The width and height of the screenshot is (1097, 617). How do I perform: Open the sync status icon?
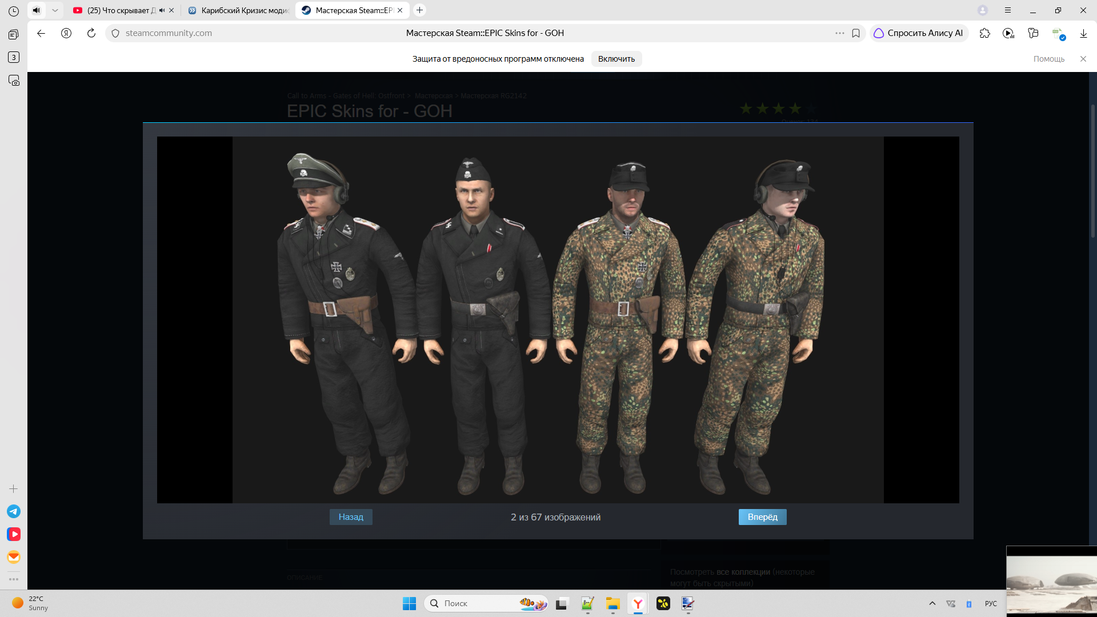(x=1058, y=34)
